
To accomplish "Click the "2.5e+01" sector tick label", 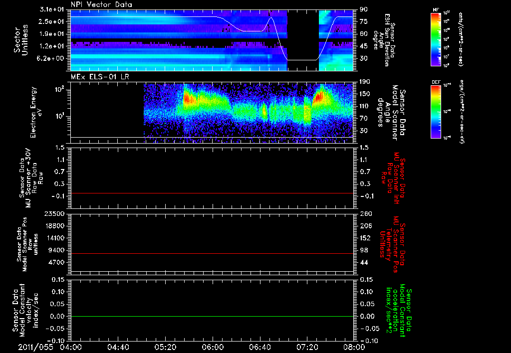I will [x=52, y=21].
